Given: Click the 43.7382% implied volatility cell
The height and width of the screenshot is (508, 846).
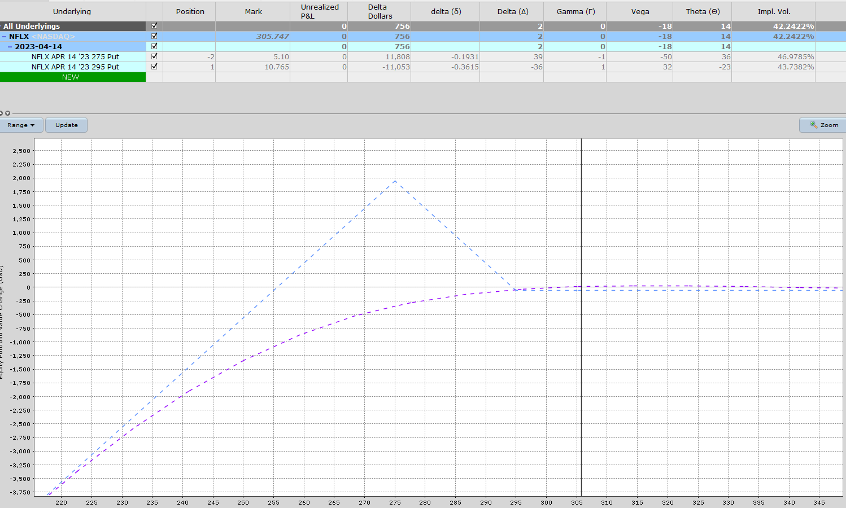Looking at the screenshot, I should tap(774, 67).
